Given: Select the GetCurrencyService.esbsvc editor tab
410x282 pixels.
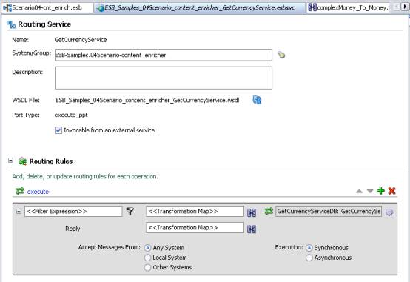Looking at the screenshot, I should (x=200, y=8).
